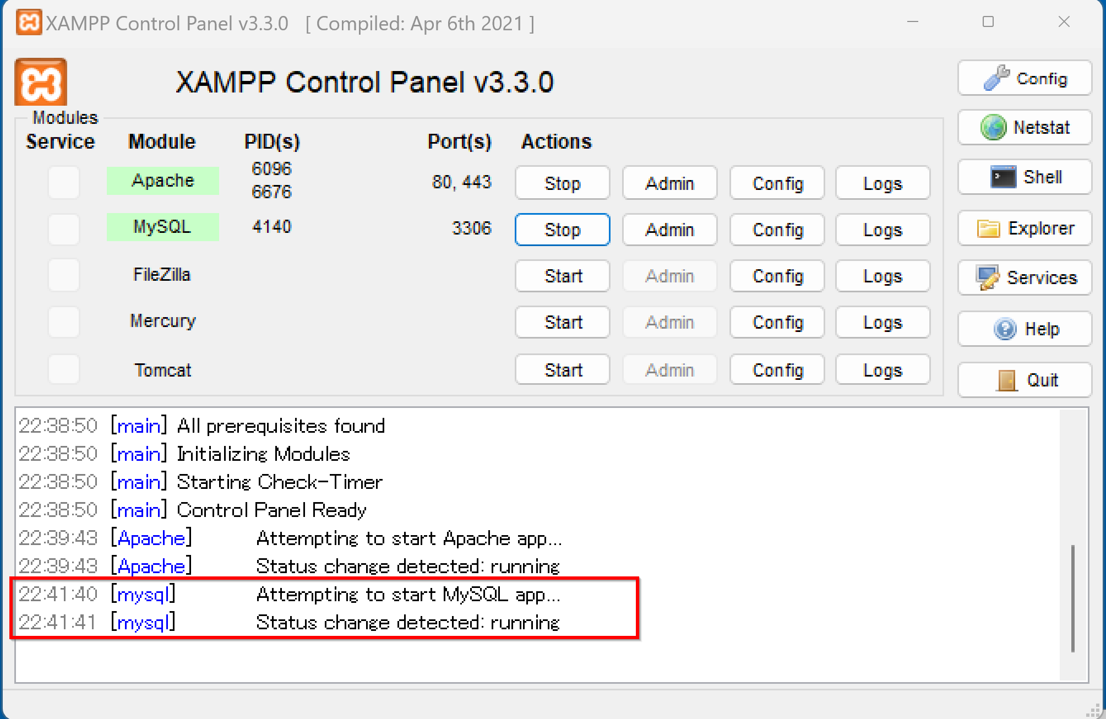Stop the Apache module

point(562,183)
